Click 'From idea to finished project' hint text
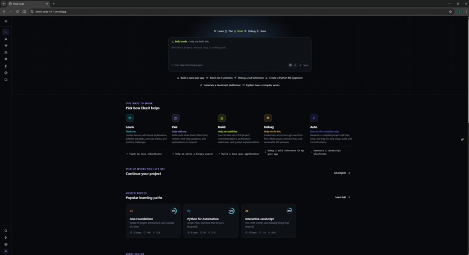This screenshot has height=255, width=469. click(188, 65)
